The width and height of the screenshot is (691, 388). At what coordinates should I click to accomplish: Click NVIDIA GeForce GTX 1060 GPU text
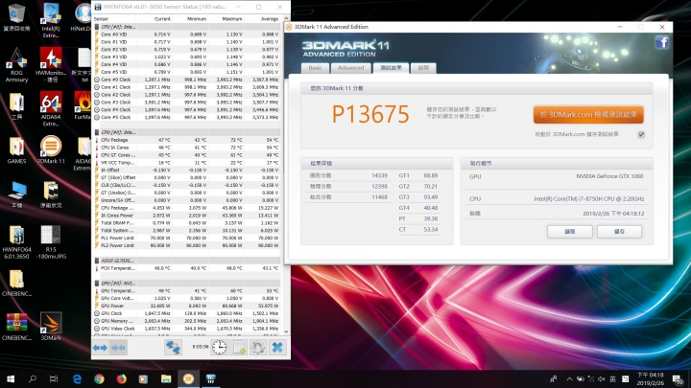(609, 176)
